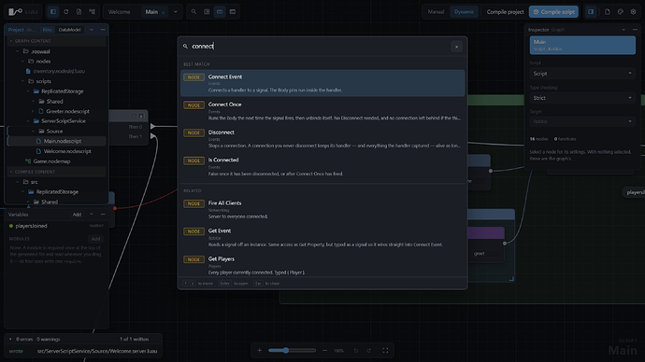Choose Connect Once node result
The height and width of the screenshot is (362, 645).
322,111
